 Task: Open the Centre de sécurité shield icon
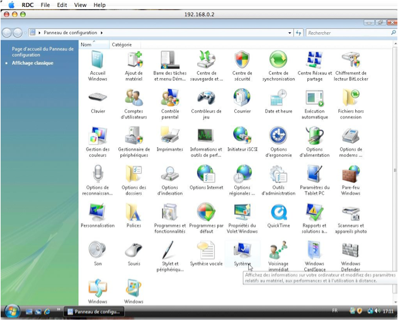coord(242,60)
